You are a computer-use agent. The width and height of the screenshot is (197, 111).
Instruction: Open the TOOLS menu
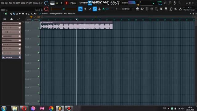35,3
